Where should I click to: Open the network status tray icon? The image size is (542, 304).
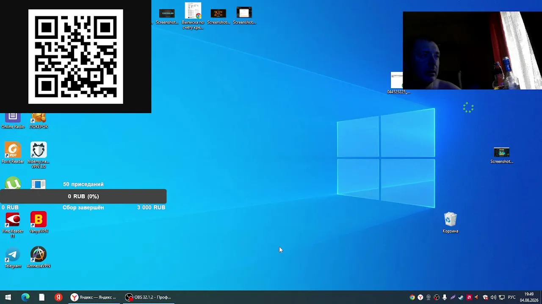[x=502, y=297]
